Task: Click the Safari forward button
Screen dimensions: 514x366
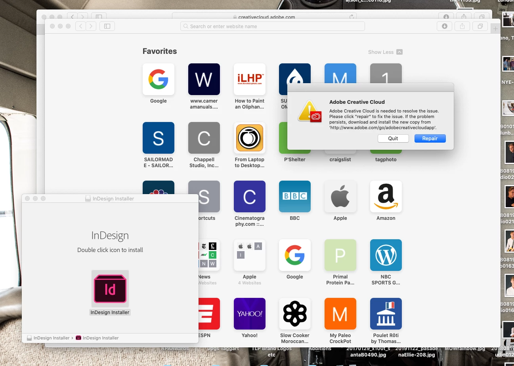Action: tap(91, 26)
